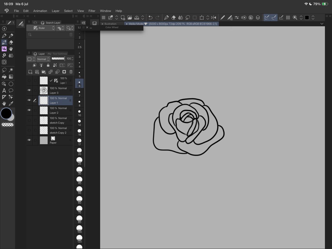The width and height of the screenshot is (332, 249).
Task: Open the Layer menu
Action: (55, 11)
